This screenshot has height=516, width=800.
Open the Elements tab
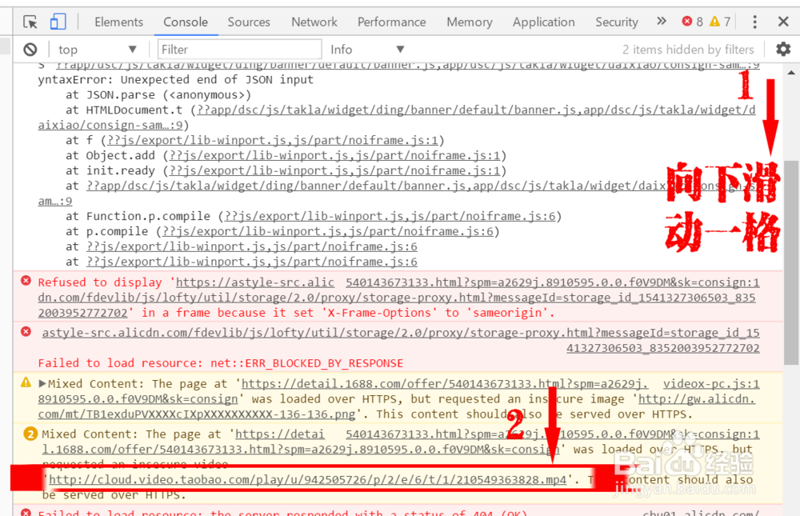pos(118,22)
